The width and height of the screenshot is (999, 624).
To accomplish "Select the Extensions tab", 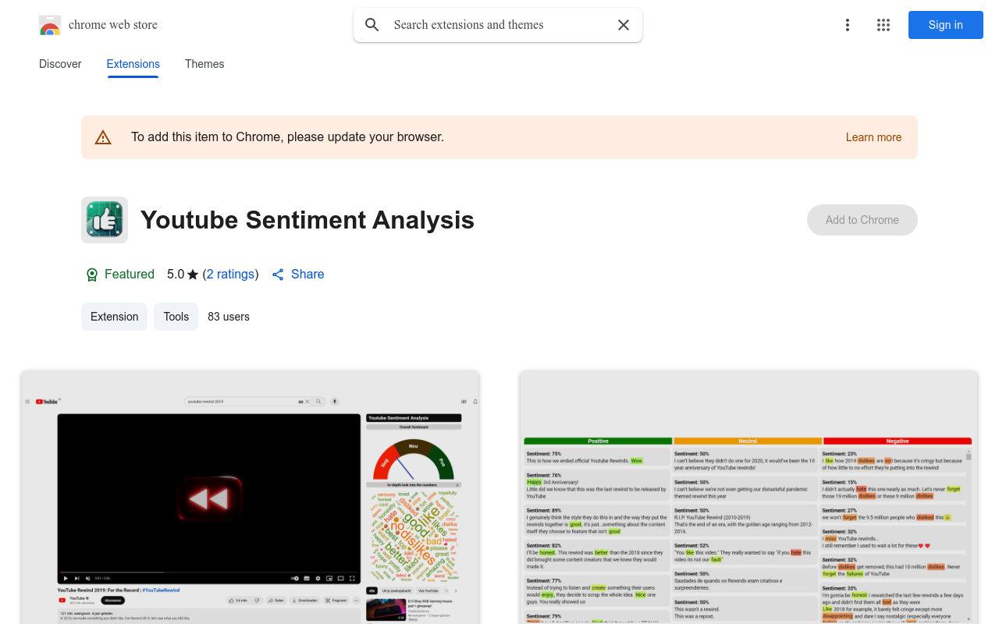I will (133, 64).
